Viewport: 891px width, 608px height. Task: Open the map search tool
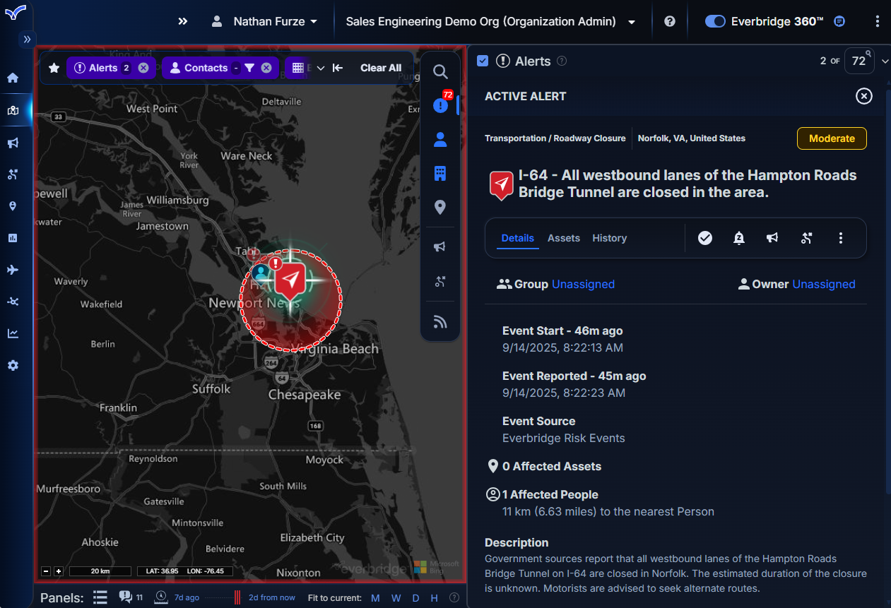440,72
